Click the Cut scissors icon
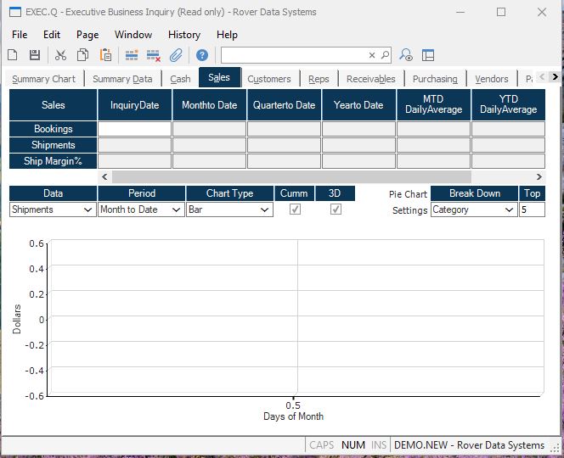 pos(60,55)
